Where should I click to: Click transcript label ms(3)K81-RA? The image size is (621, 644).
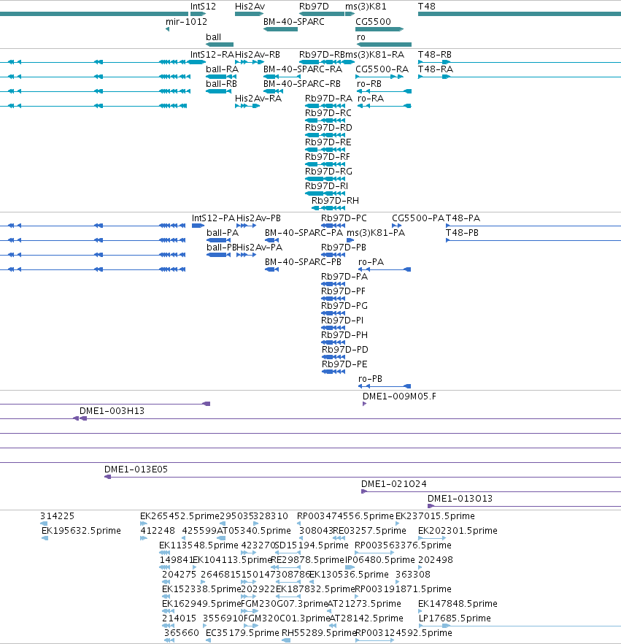coord(375,55)
